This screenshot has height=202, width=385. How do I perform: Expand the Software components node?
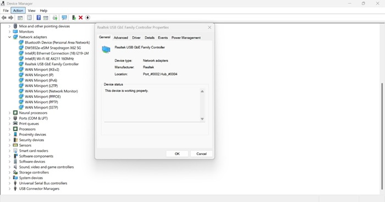click(9, 156)
